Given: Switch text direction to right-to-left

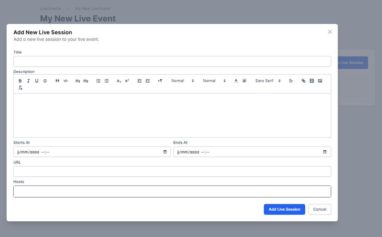Looking at the screenshot, I should (x=160, y=81).
